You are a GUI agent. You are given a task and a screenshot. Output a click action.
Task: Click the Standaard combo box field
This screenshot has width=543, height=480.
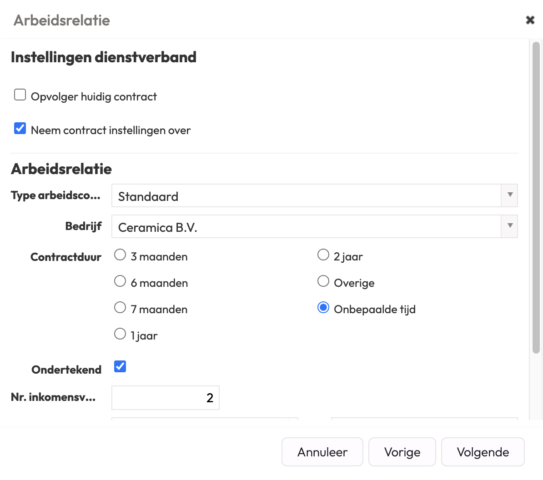click(306, 196)
